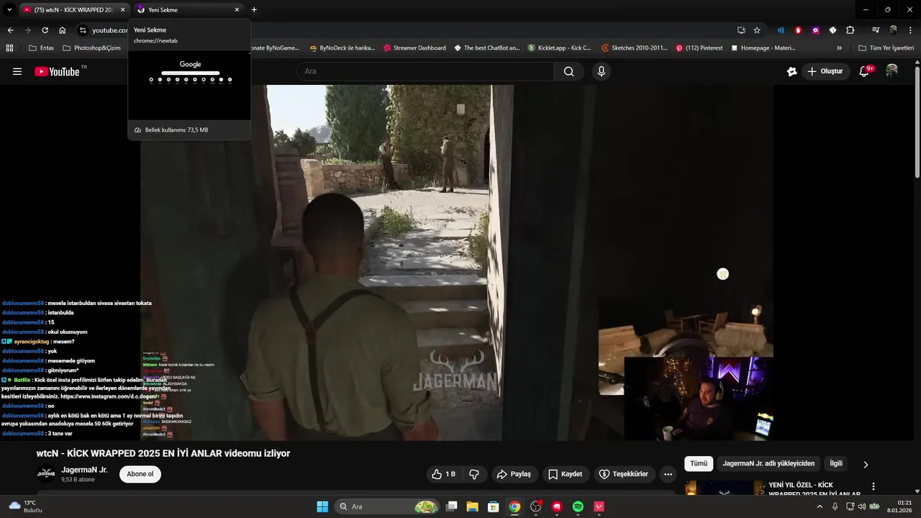Open the YouTube account avatar menu
Screen dimensions: 921x518
(891, 71)
